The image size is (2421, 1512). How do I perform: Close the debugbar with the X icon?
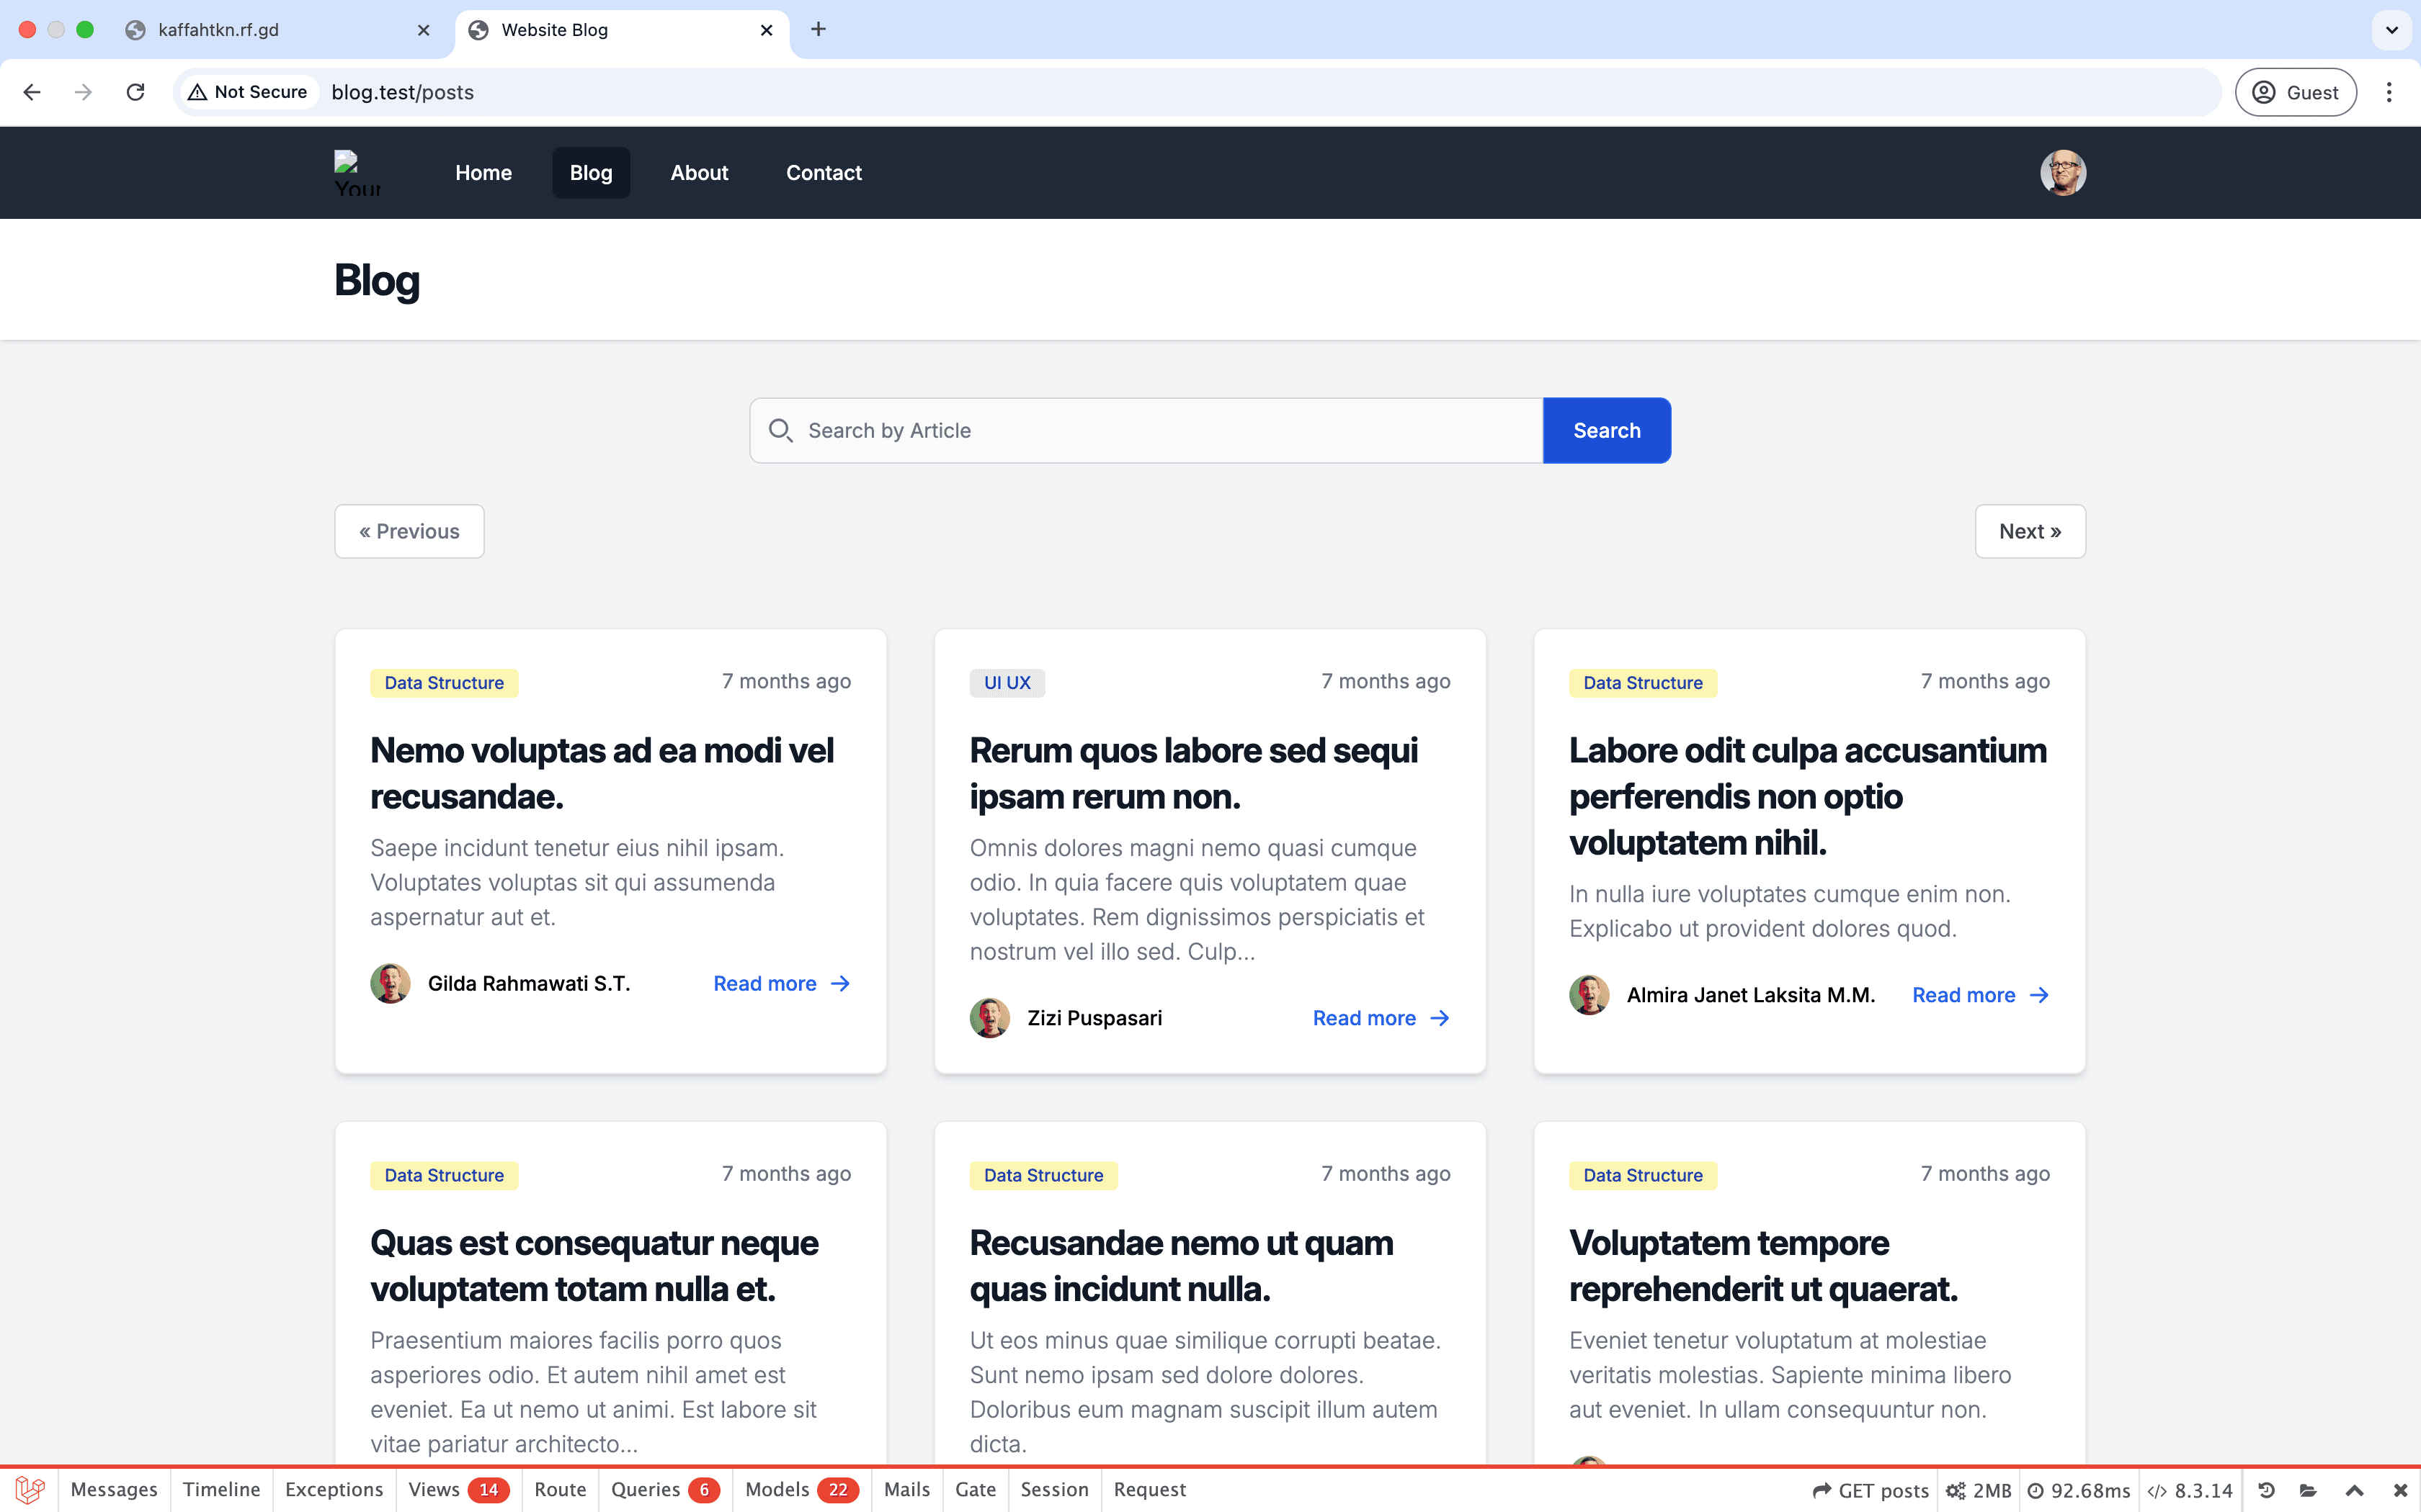click(x=2399, y=1490)
